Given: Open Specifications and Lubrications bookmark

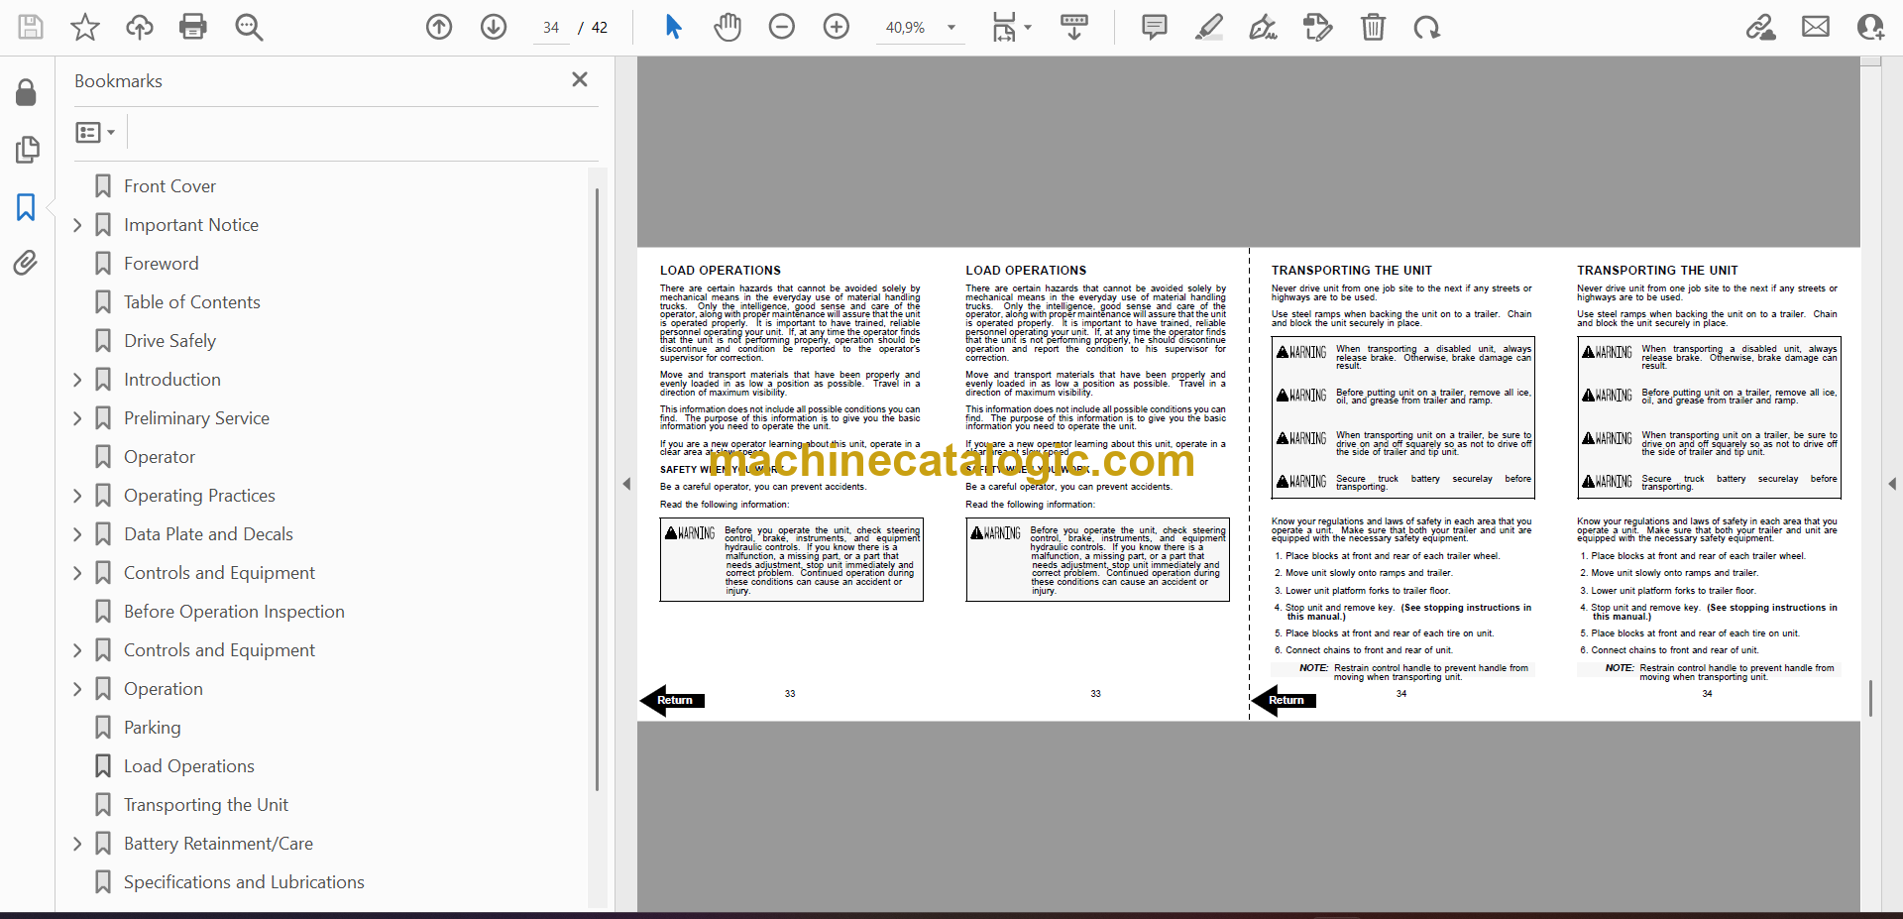Looking at the screenshot, I should click(244, 882).
